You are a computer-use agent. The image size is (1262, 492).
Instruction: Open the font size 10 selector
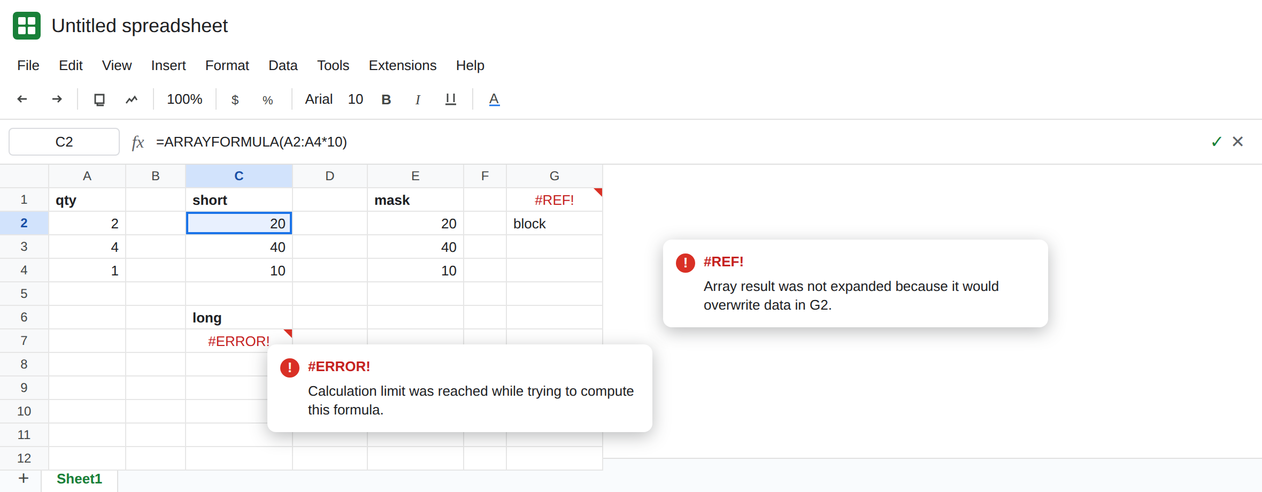(356, 99)
